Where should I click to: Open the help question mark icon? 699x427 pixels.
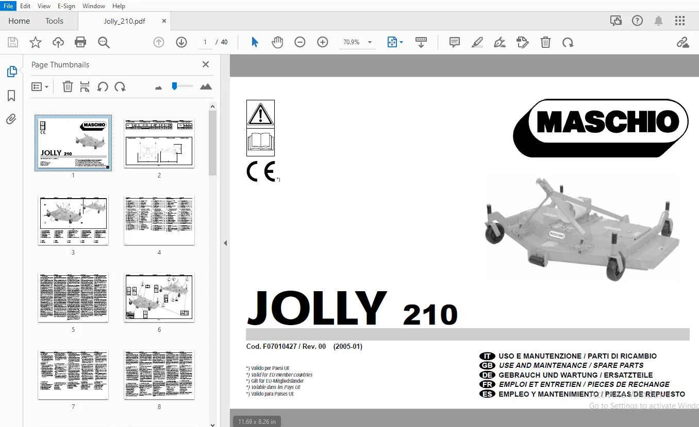(638, 21)
